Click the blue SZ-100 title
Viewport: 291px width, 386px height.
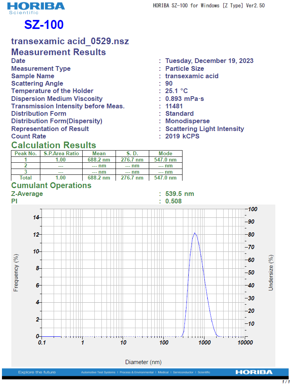pyautogui.click(x=44, y=25)
